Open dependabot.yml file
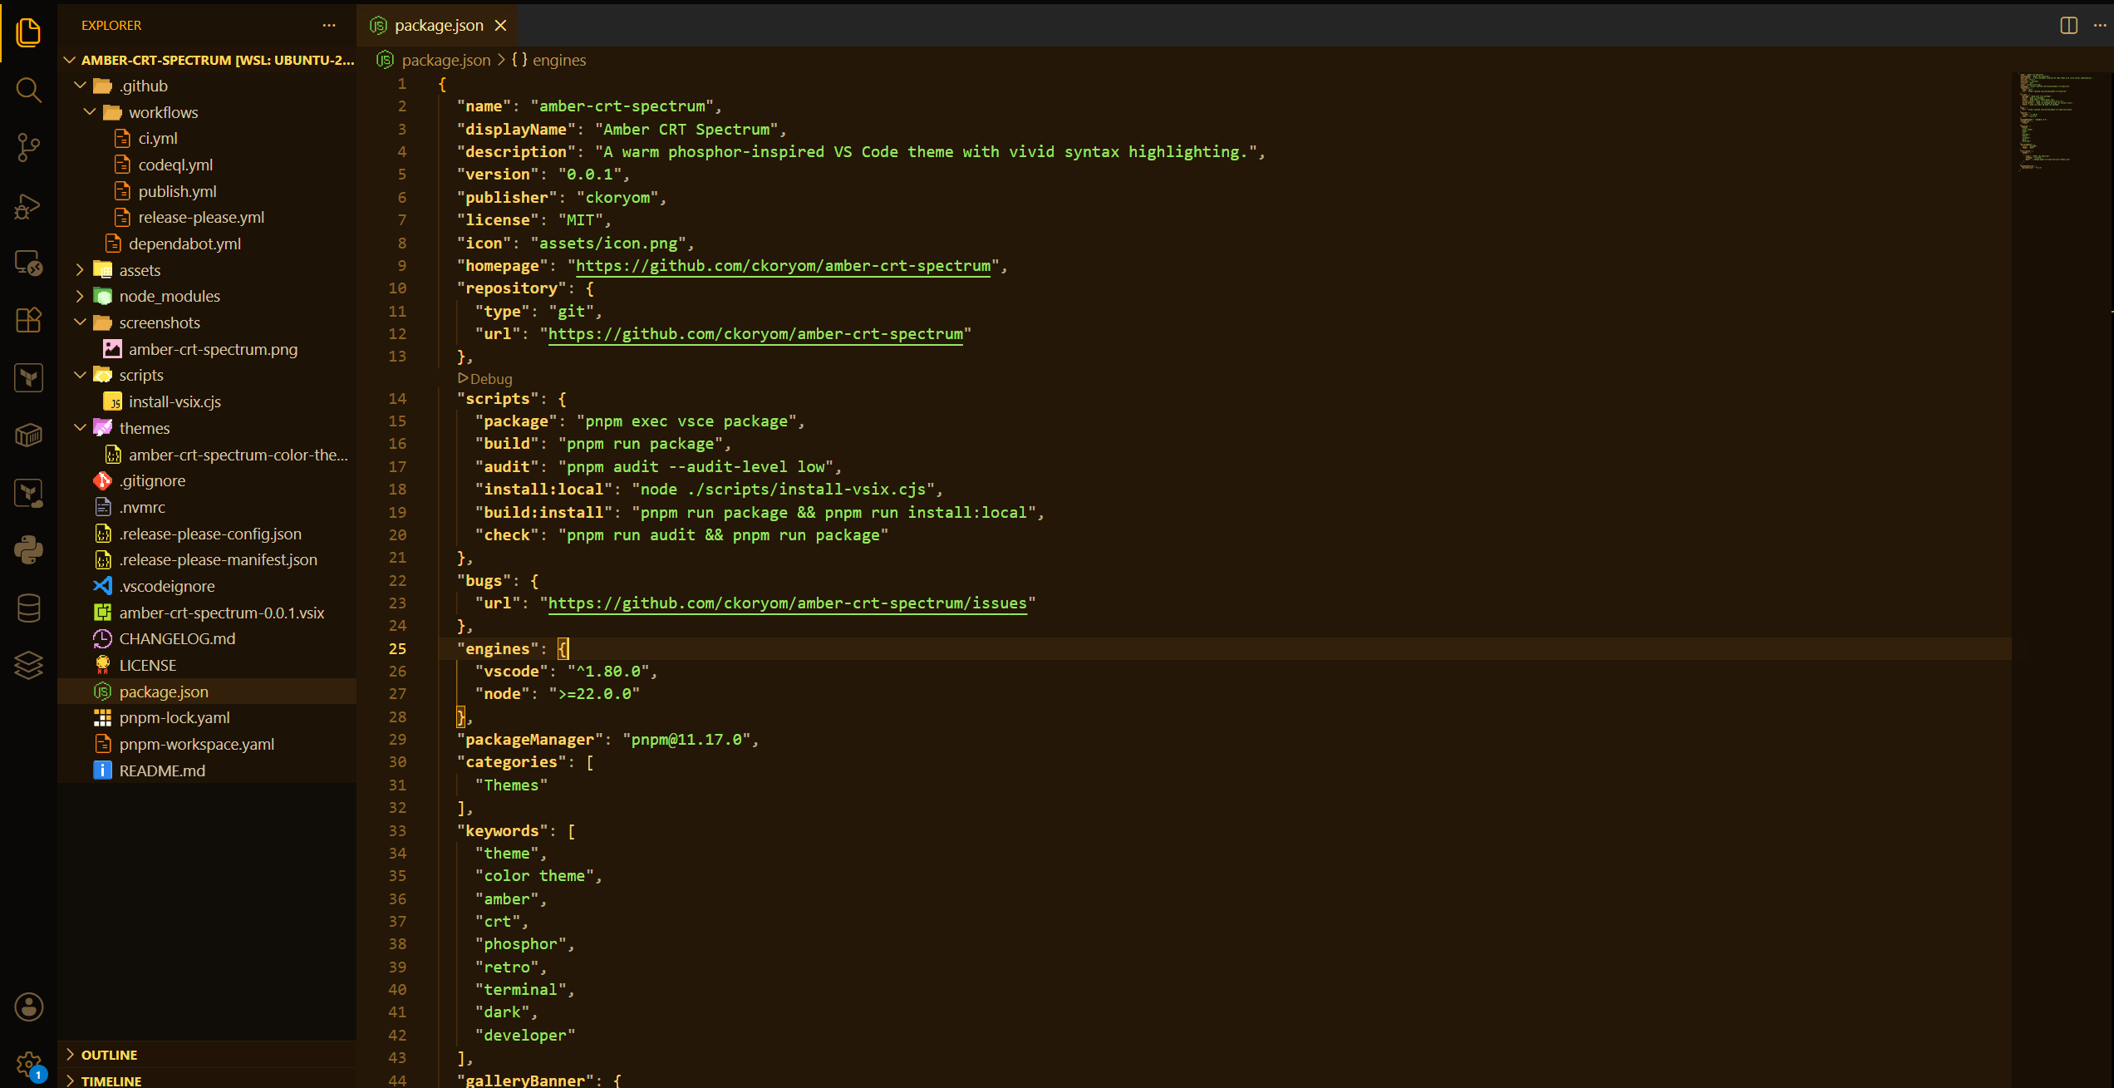Image resolution: width=2114 pixels, height=1088 pixels. (x=208, y=244)
